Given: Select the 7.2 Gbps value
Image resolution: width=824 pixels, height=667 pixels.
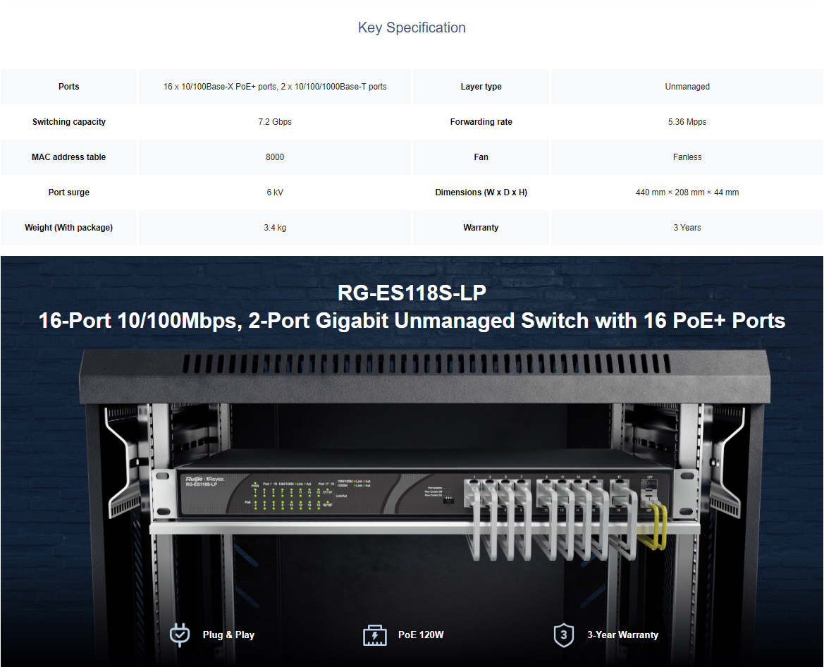Looking at the screenshot, I should [275, 122].
